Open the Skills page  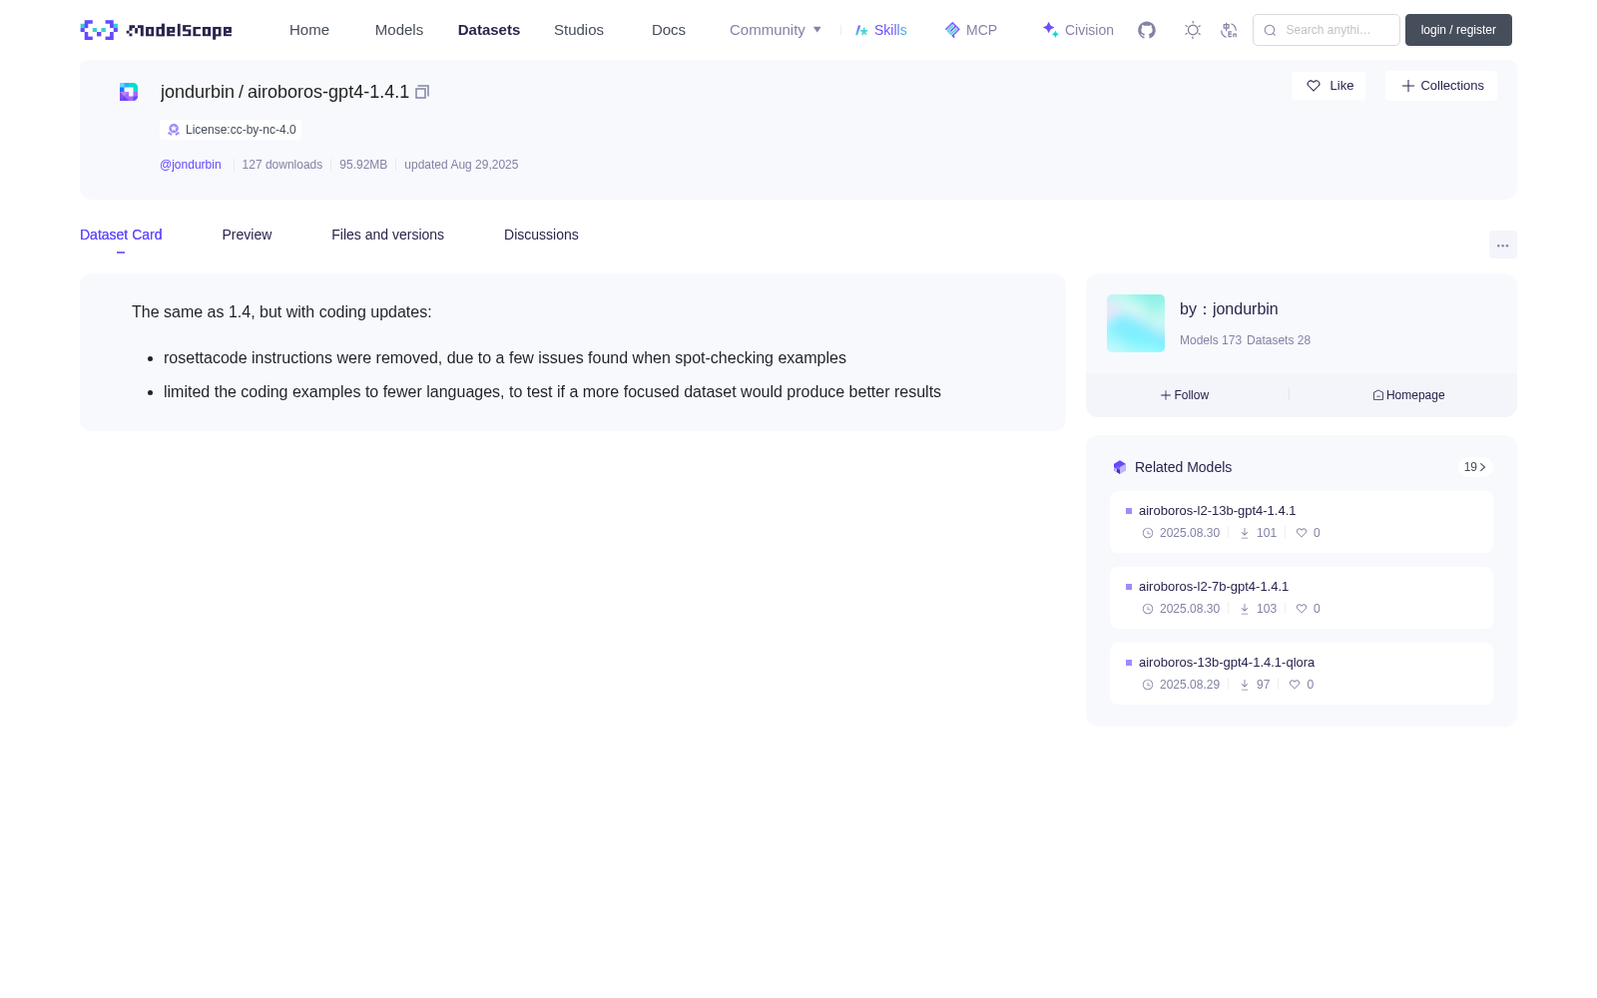pos(881,30)
